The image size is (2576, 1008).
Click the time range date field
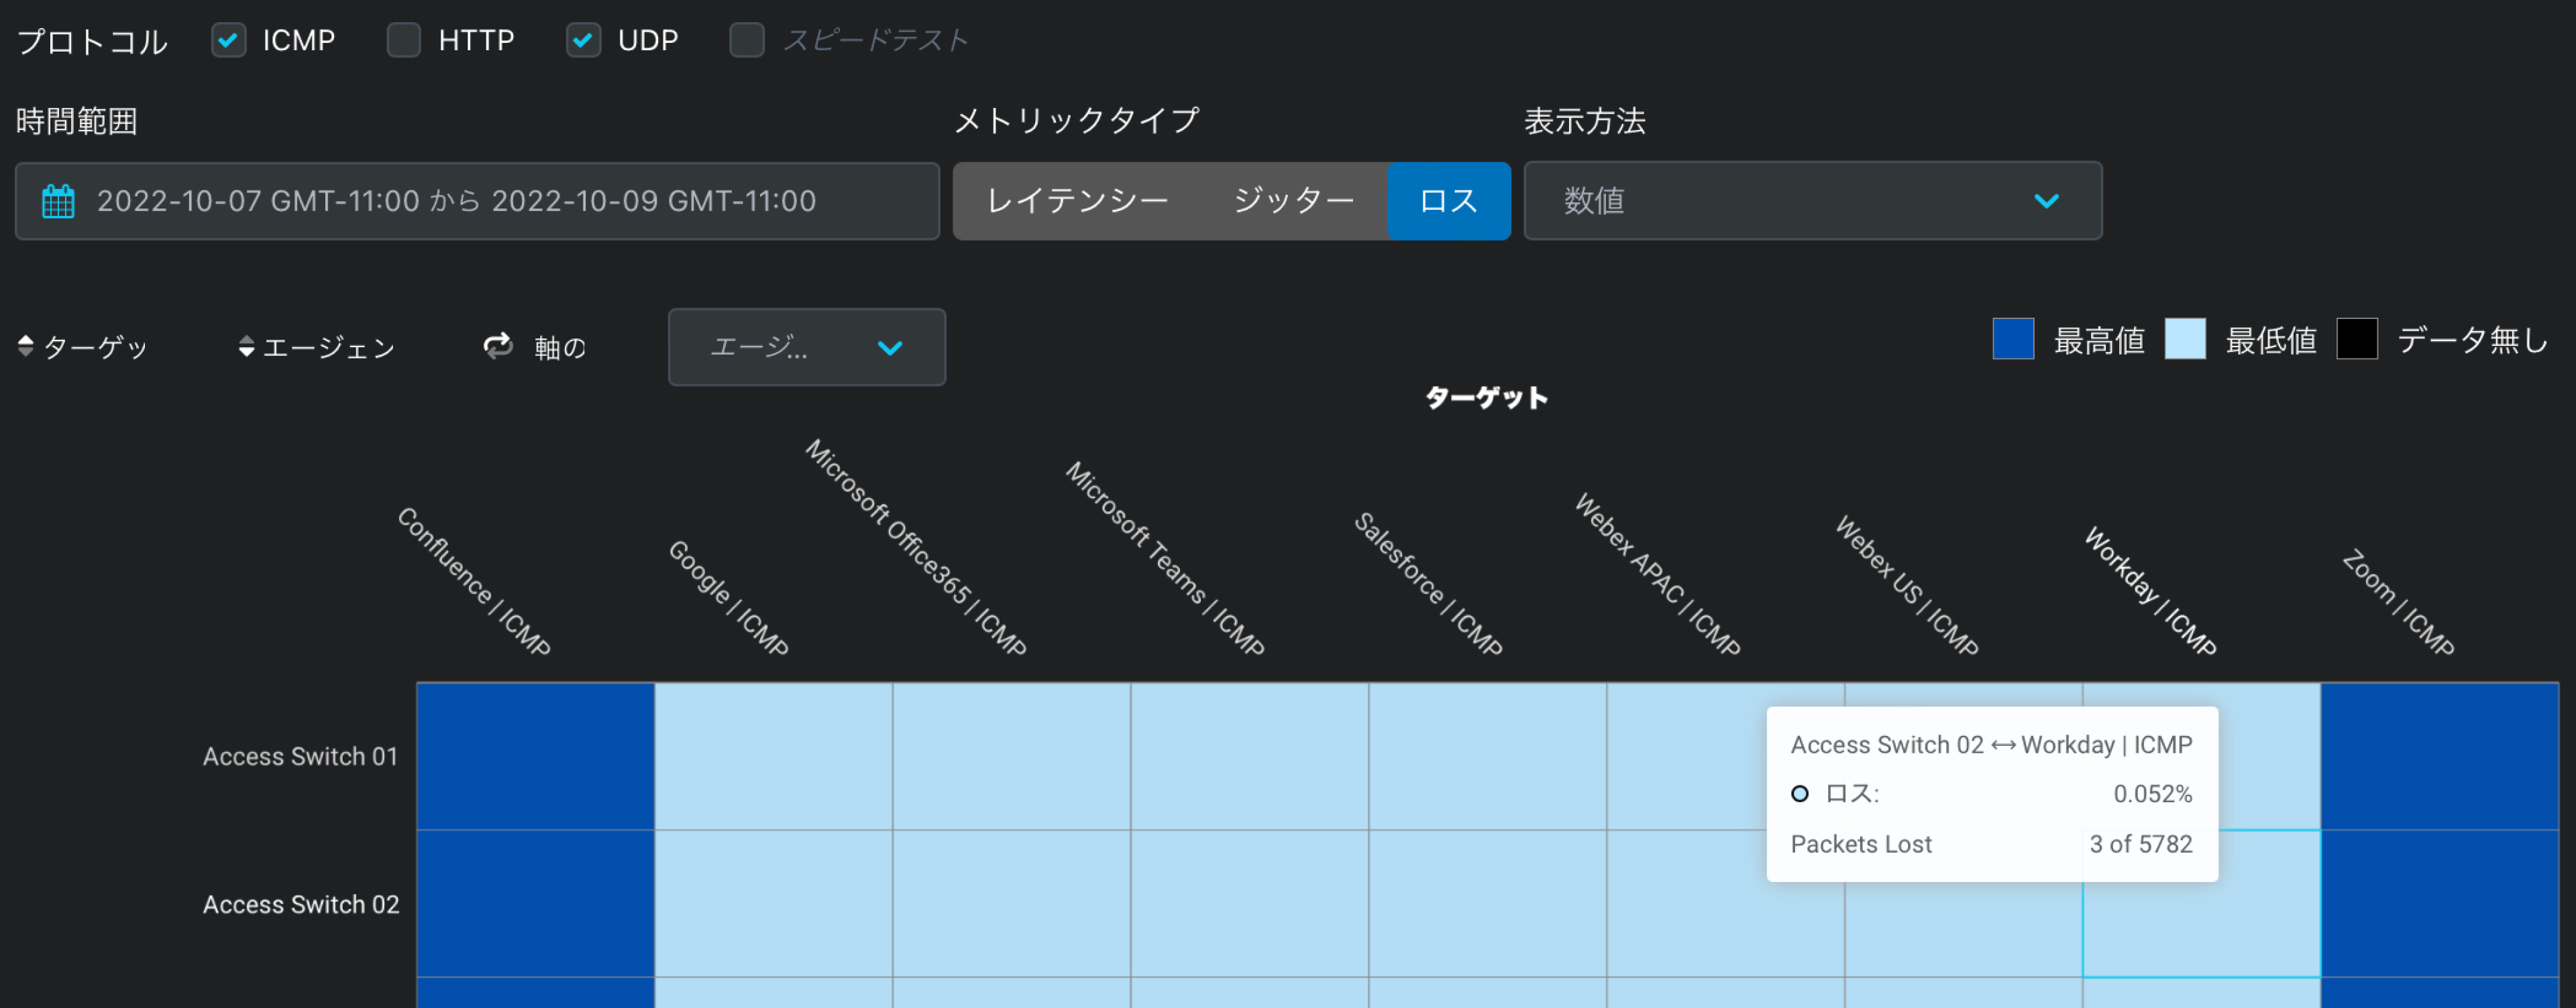coord(477,201)
